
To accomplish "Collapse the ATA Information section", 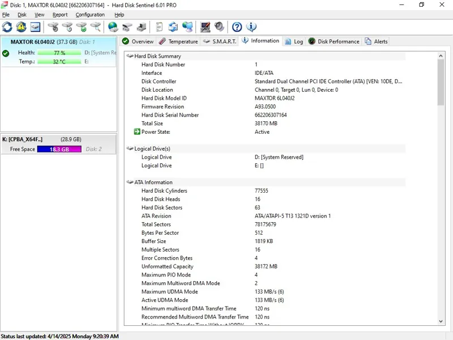I will (x=130, y=182).
